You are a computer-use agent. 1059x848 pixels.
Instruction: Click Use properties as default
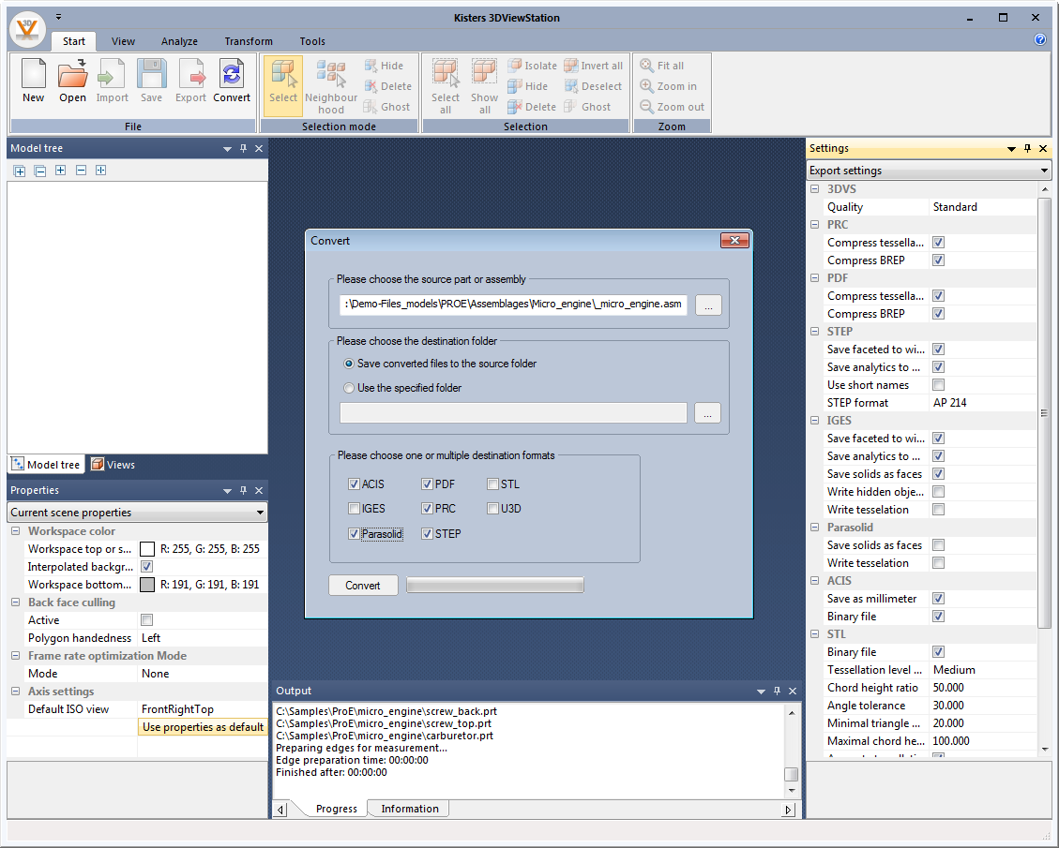[x=203, y=727]
